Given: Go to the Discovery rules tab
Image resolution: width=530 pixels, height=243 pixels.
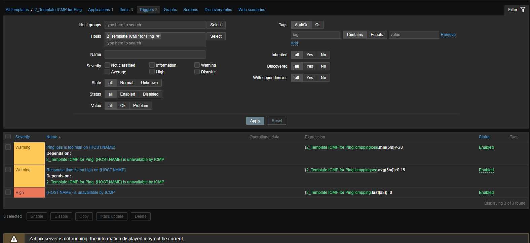Looking at the screenshot, I should pyautogui.click(x=218, y=10).
